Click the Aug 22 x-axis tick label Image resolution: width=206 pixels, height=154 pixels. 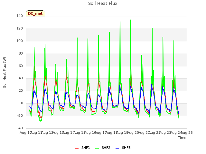pyautogui.click(x=154, y=133)
